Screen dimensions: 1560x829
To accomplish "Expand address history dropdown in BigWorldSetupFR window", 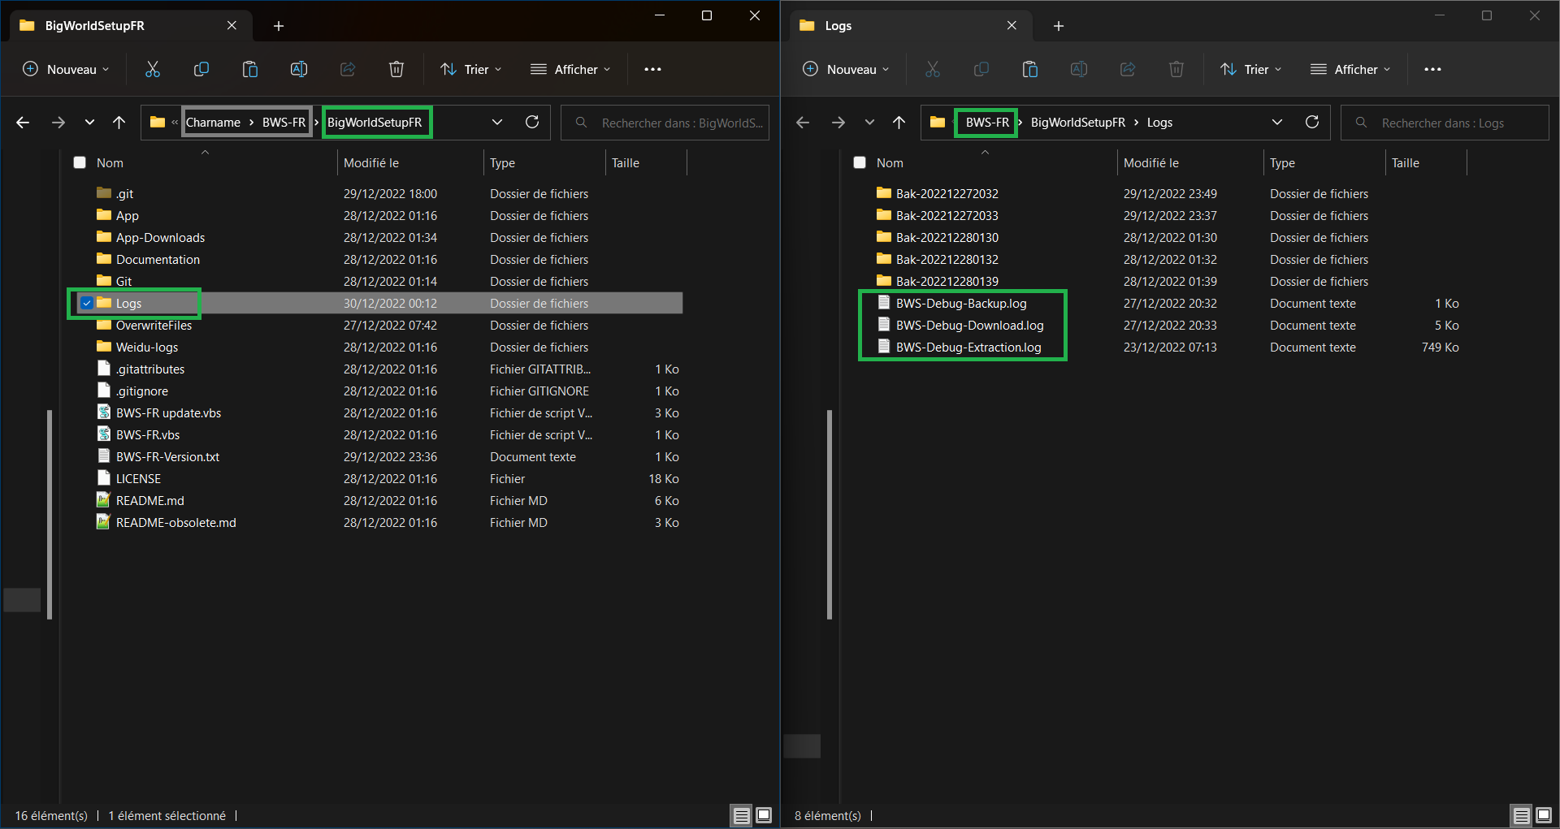I will [497, 122].
